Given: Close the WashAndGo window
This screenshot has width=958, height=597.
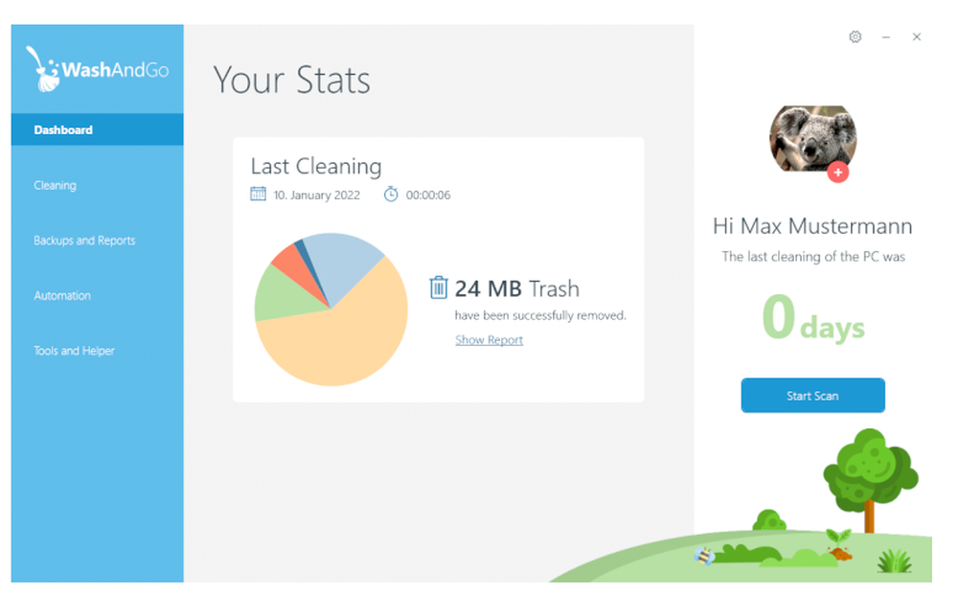Looking at the screenshot, I should (x=917, y=36).
